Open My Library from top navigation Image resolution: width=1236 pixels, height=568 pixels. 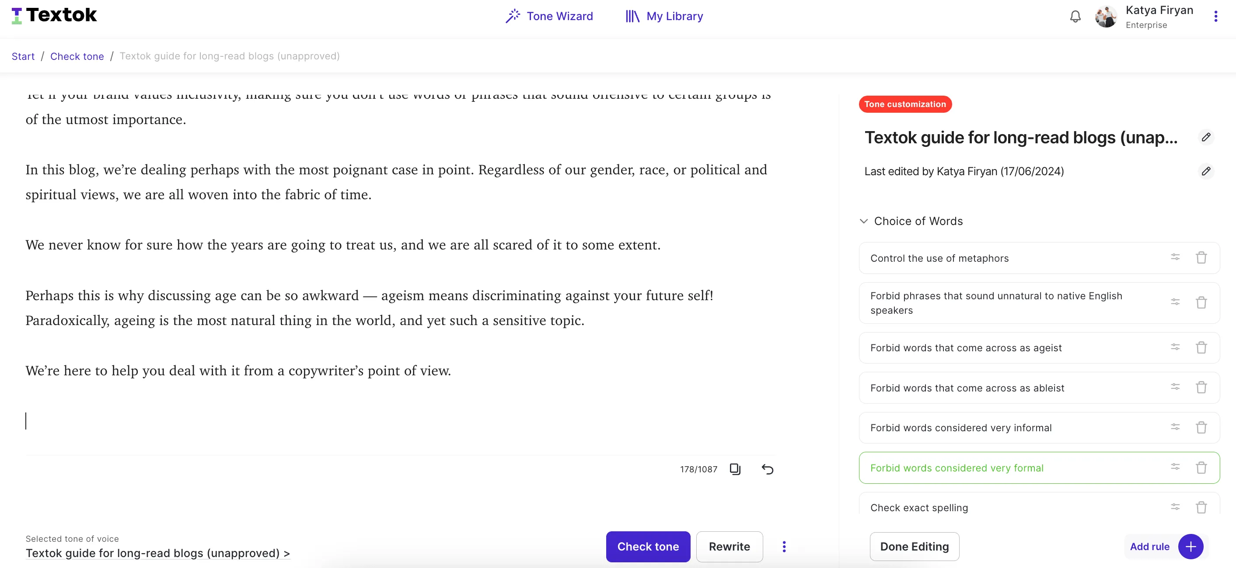coord(664,16)
